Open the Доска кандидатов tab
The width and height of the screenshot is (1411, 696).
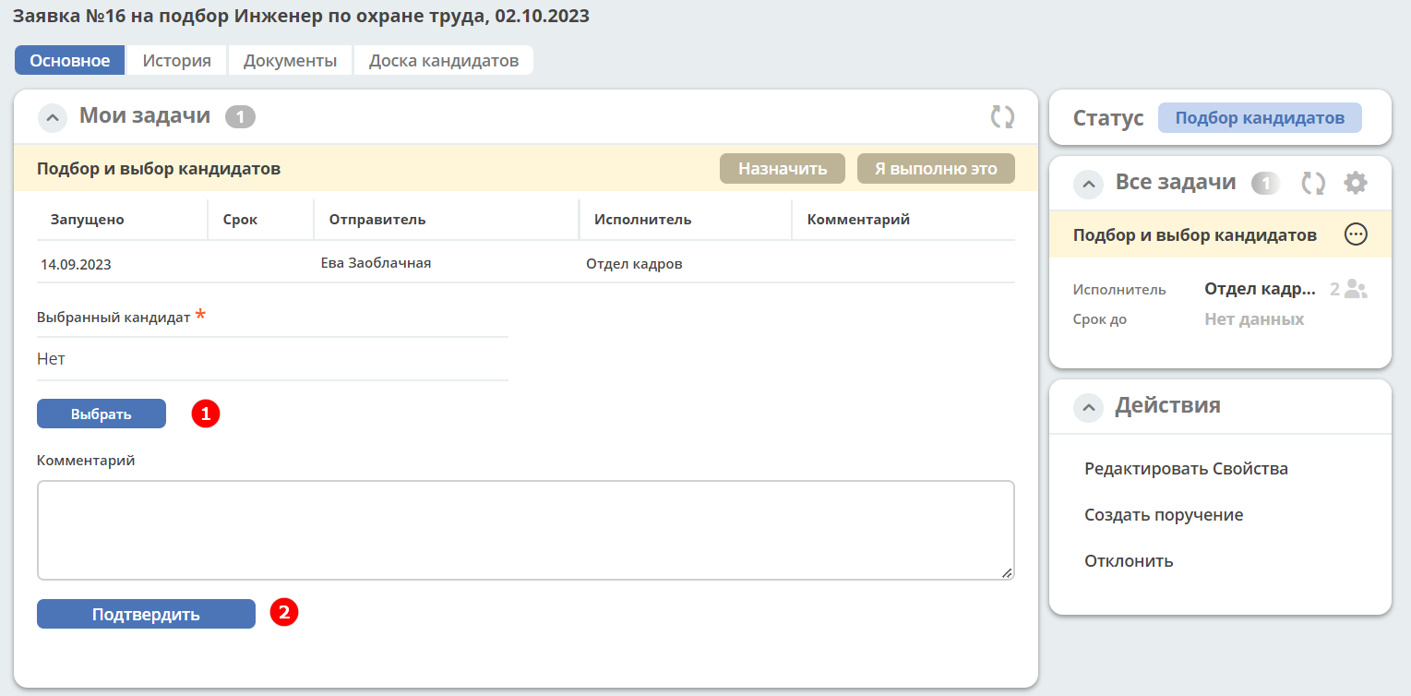click(444, 61)
